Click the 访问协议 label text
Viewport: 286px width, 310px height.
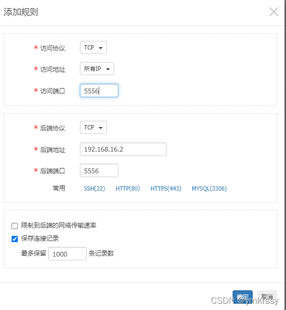[52, 48]
